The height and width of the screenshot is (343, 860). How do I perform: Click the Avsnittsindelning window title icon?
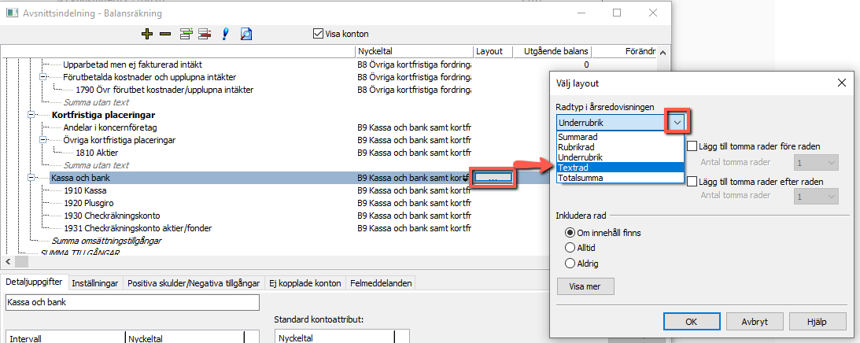point(12,12)
